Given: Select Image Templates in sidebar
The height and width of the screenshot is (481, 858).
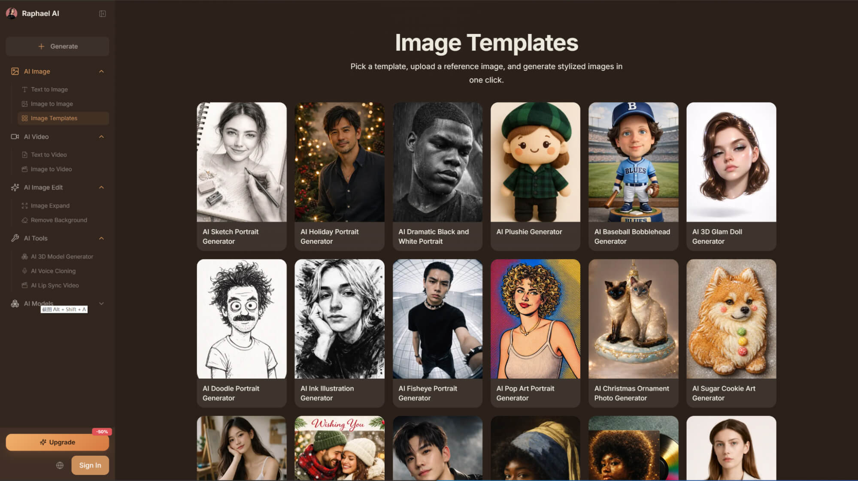Looking at the screenshot, I should (63, 118).
